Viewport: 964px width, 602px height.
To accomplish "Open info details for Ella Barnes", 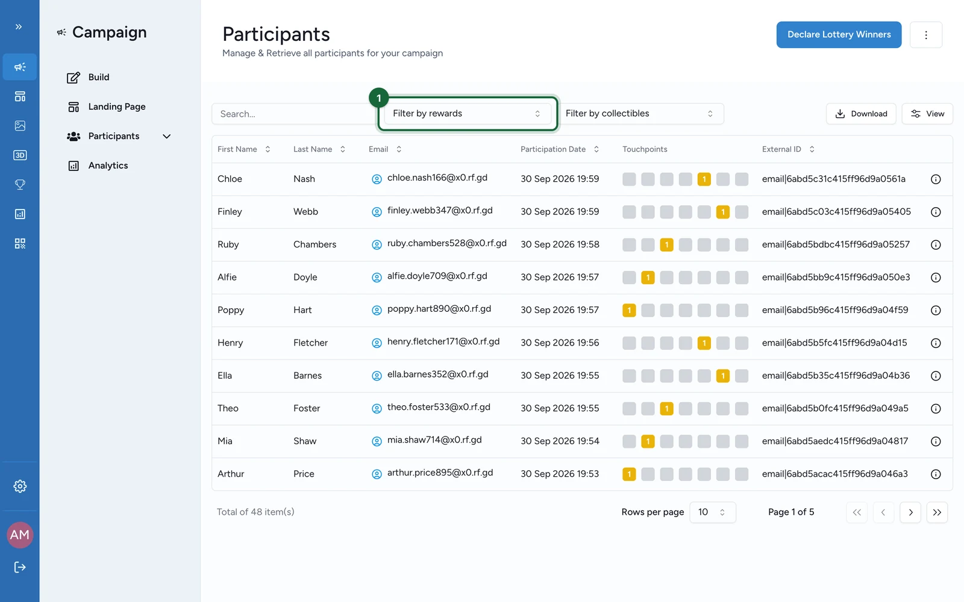I will coord(936,376).
